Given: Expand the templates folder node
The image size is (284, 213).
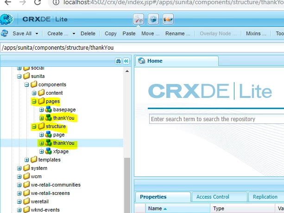Looking at the screenshot, I should click(26, 160).
